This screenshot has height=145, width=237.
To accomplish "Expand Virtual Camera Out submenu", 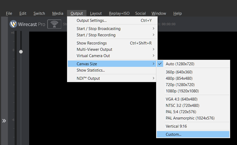I will click(112, 56).
